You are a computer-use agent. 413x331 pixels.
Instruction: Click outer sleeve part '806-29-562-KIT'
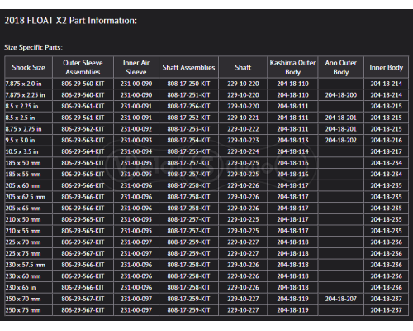(83, 129)
